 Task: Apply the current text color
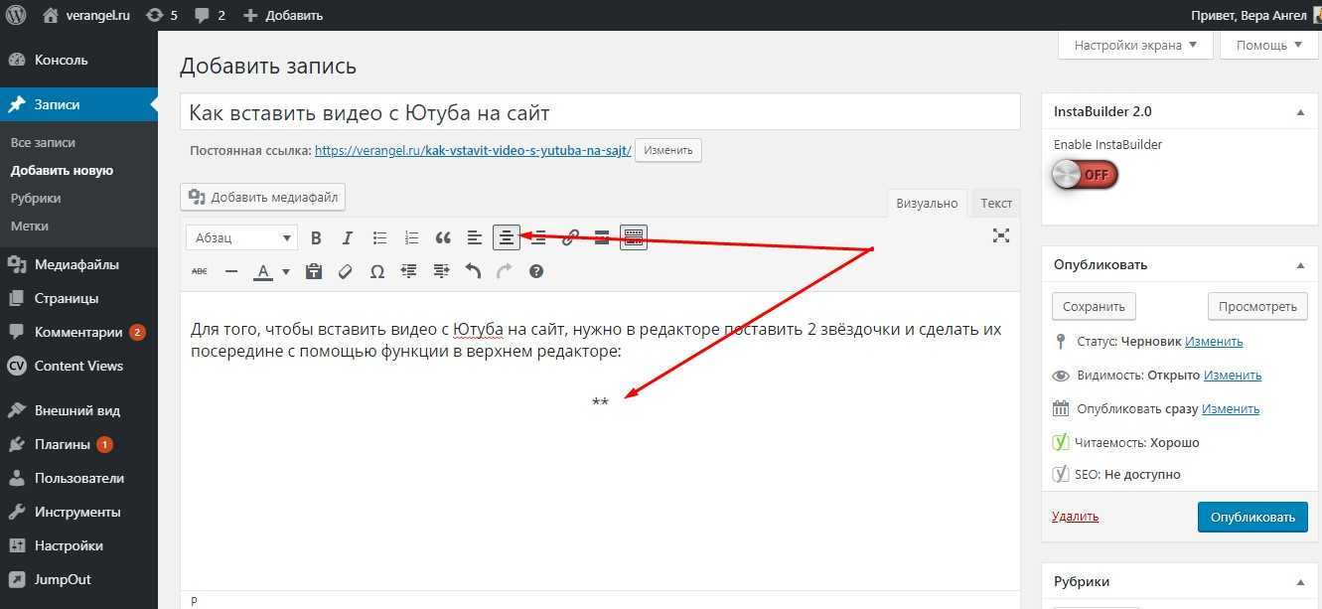(263, 271)
